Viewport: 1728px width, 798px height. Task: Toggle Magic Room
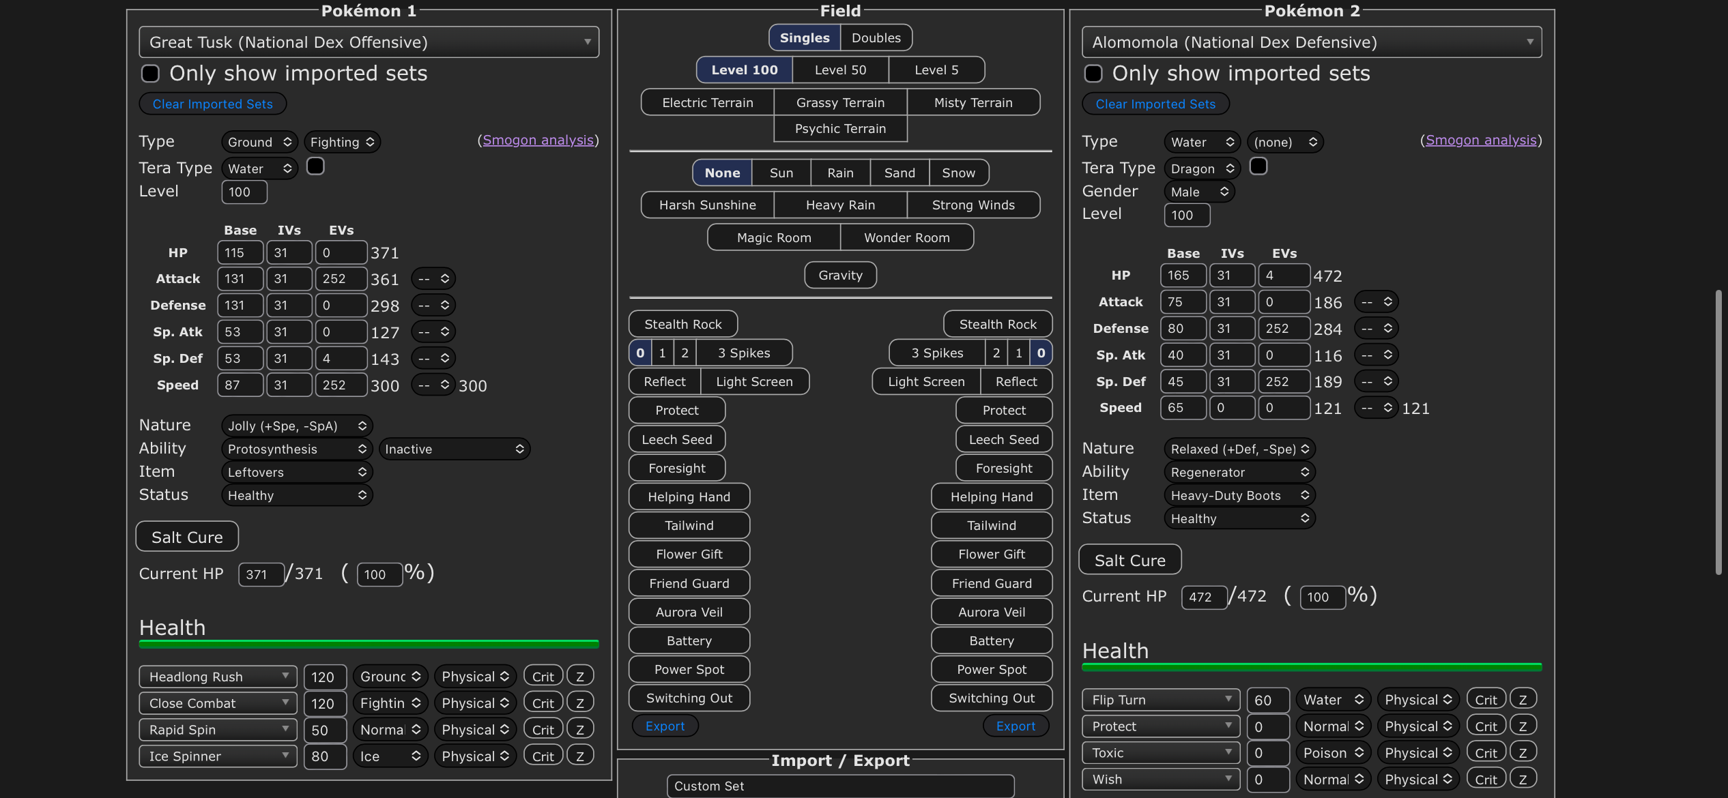click(774, 237)
